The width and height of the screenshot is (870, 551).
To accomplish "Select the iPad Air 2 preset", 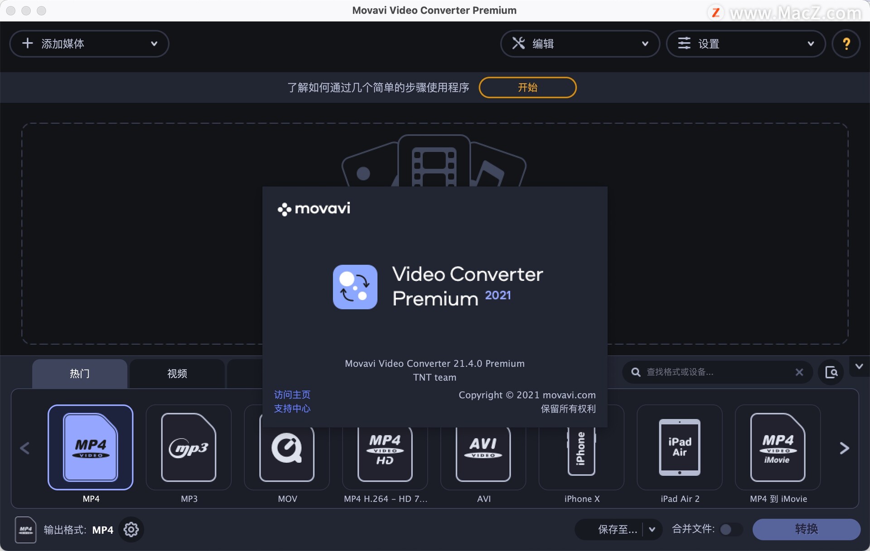I will [680, 447].
